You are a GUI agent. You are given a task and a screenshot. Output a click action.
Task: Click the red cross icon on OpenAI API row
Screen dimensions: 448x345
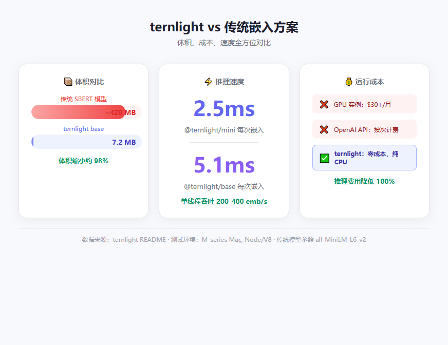click(x=324, y=129)
